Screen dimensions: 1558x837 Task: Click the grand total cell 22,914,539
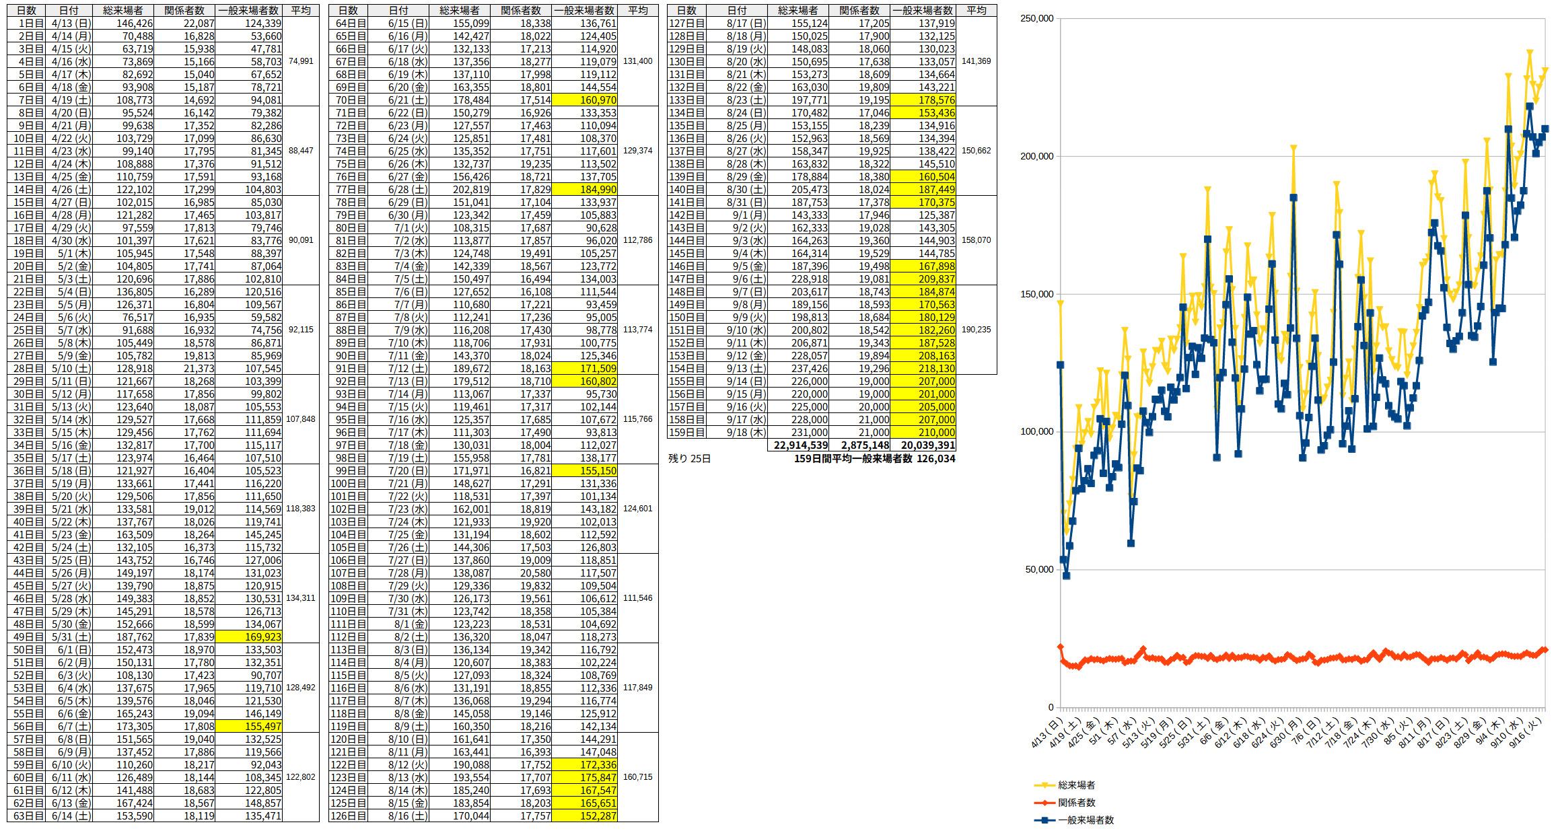pyautogui.click(x=798, y=445)
